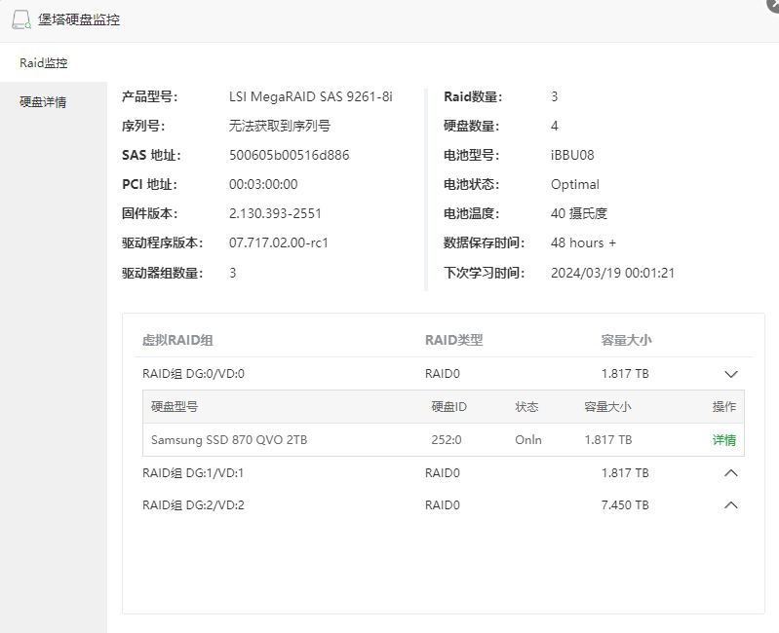Open the 硬盘详情 tab
Viewport: 779px width, 633px height.
click(x=44, y=102)
